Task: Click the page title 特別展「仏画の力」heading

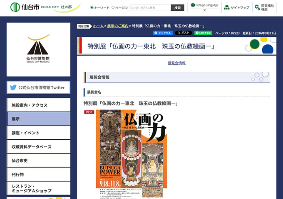Action: 151,46
